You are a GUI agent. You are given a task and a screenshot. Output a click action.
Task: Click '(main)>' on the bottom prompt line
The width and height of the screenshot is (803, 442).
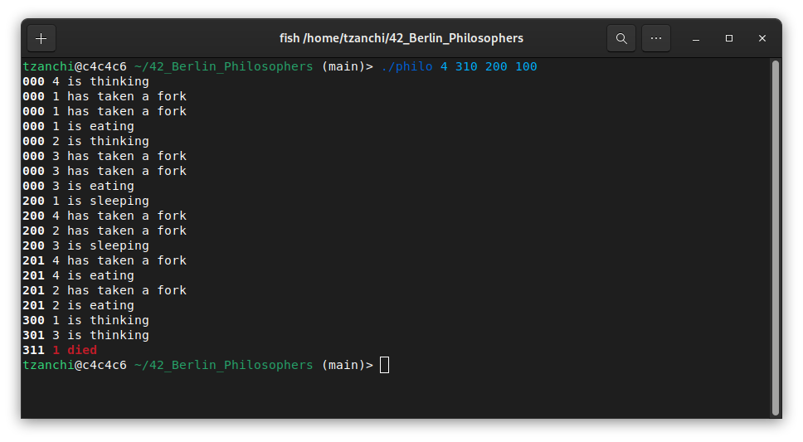pyautogui.click(x=348, y=365)
